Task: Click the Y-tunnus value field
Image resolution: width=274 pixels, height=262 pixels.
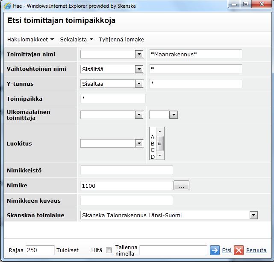Action: coord(195,84)
